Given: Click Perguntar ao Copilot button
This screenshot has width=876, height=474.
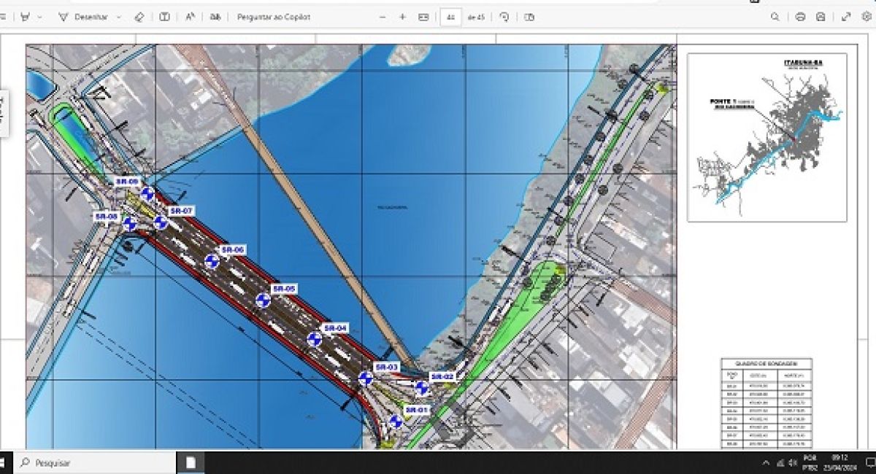Looking at the screenshot, I should coord(273,17).
